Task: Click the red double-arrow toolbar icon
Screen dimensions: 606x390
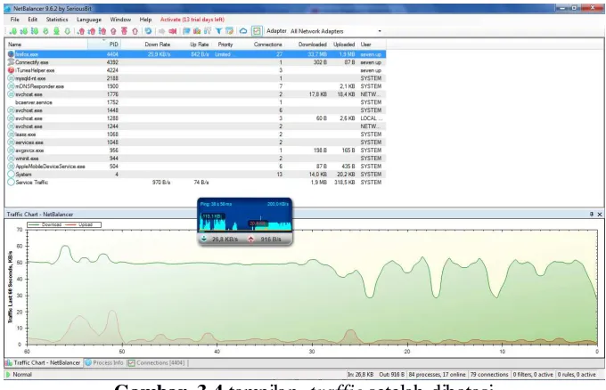Action: pyautogui.click(x=173, y=31)
